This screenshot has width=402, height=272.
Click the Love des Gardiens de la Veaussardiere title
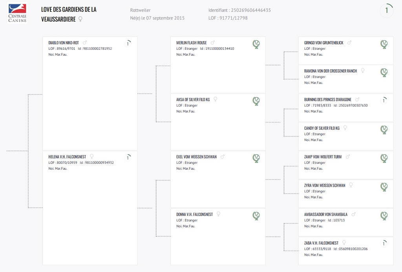69,15
